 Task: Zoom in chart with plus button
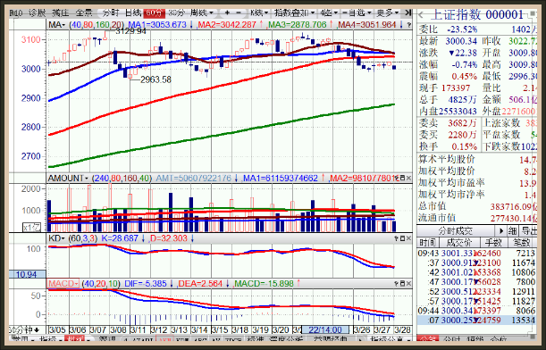tap(227, 12)
